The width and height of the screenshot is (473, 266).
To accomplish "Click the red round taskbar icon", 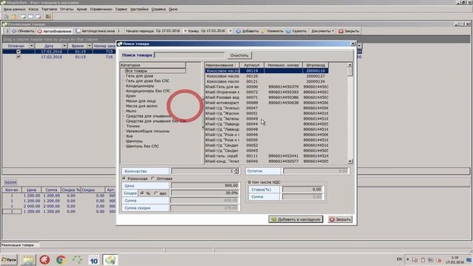I will [44, 259].
